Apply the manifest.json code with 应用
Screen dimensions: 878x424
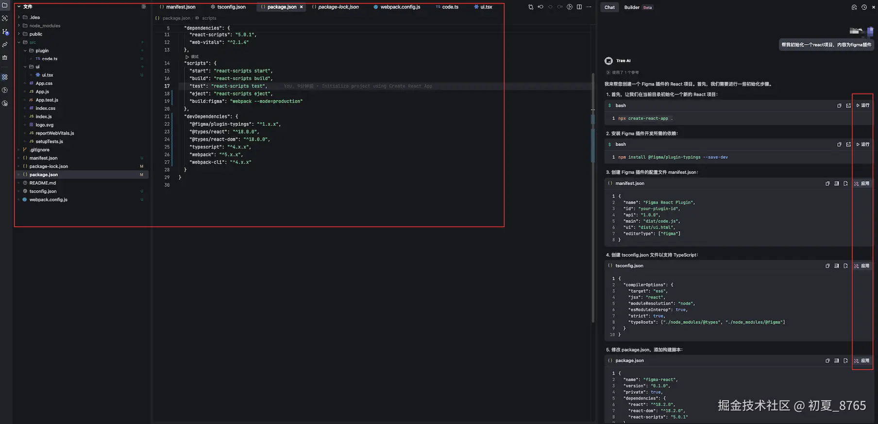click(x=862, y=184)
